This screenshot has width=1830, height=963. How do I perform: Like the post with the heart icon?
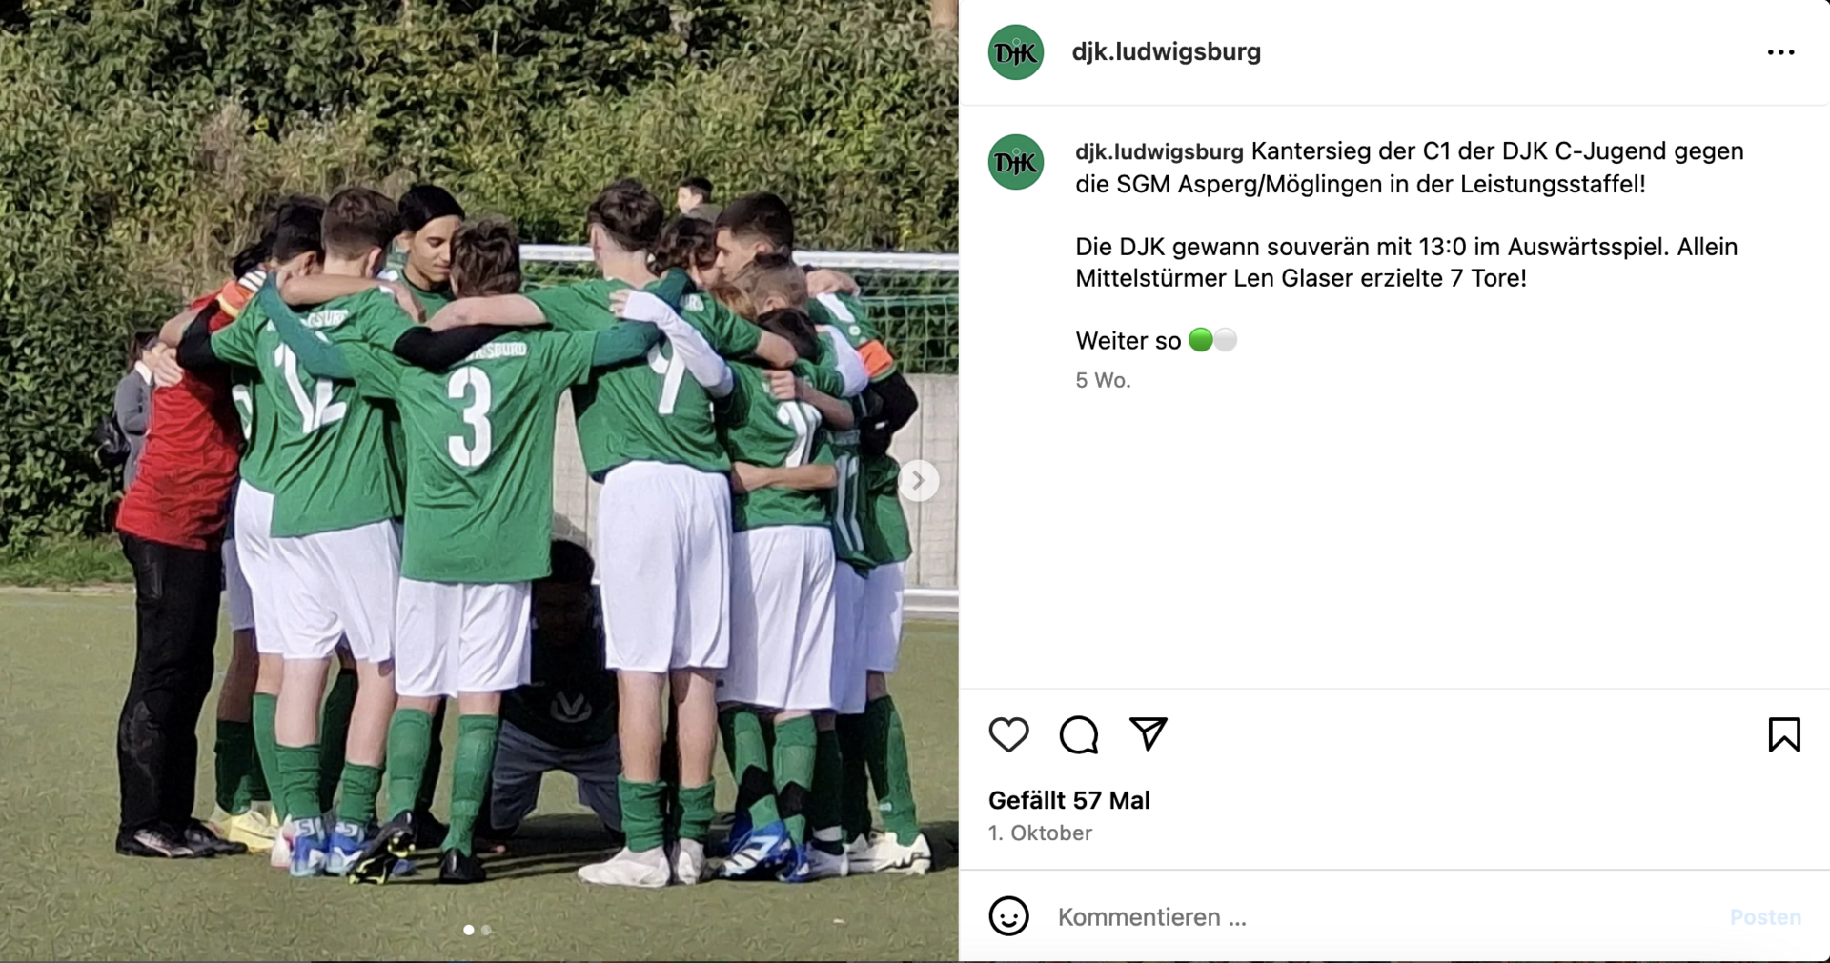[x=1008, y=735]
